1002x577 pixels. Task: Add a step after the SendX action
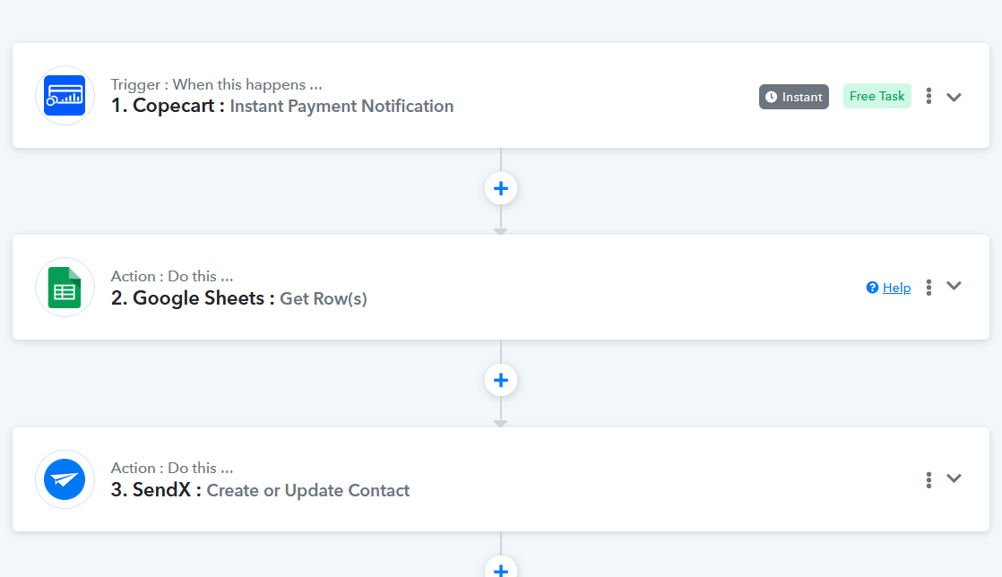501,569
